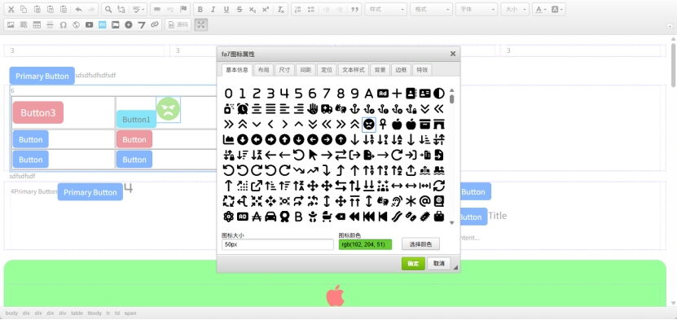The height and width of the screenshot is (320, 677).
Task: Open the background color dropdown
Action: click(x=557, y=10)
